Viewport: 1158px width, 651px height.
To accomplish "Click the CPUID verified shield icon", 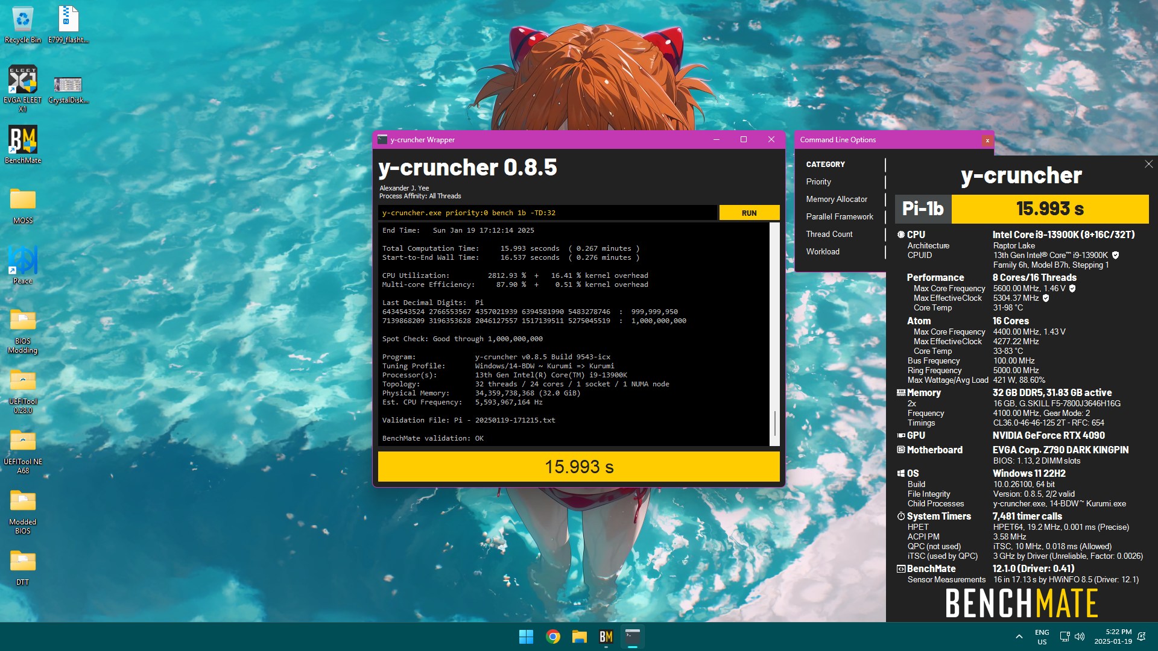I will (x=1115, y=255).
